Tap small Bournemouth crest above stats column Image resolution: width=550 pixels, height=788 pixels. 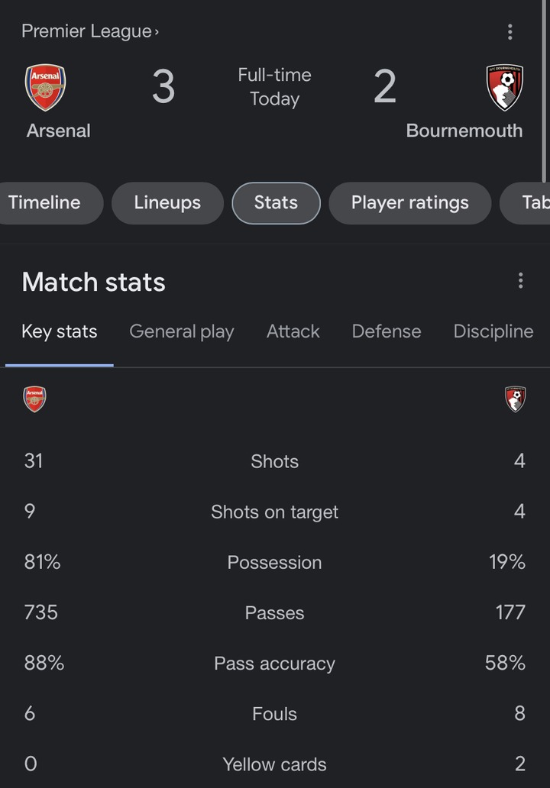pos(516,399)
